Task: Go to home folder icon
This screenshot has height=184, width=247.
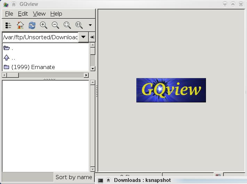Action: coord(20,25)
